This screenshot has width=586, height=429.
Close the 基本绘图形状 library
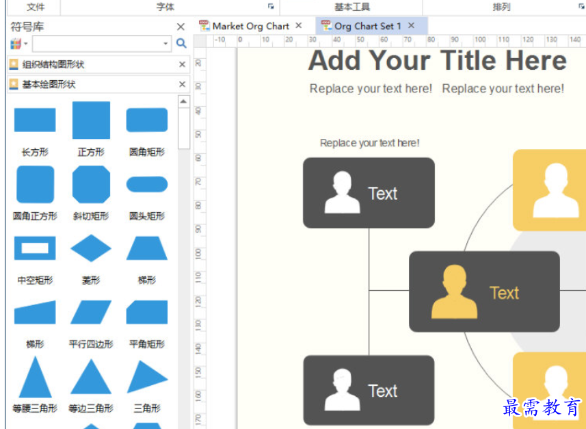click(183, 84)
